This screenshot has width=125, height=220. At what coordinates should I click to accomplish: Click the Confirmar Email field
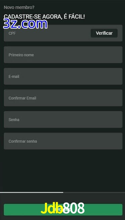[x=63, y=98]
